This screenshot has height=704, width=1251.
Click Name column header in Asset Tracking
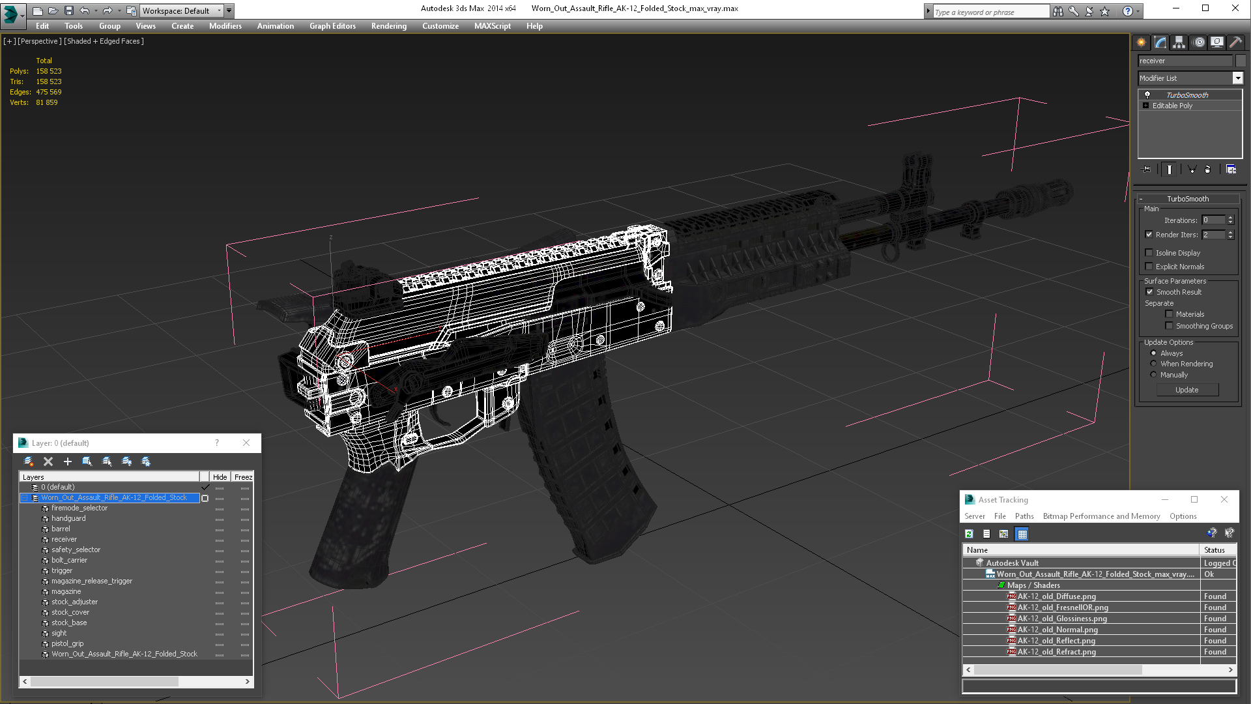[x=1082, y=550]
